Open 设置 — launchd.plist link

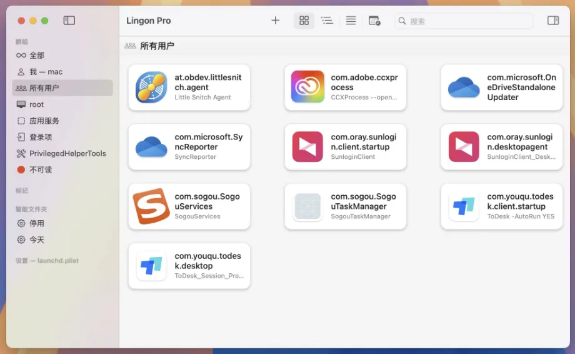[x=47, y=260]
